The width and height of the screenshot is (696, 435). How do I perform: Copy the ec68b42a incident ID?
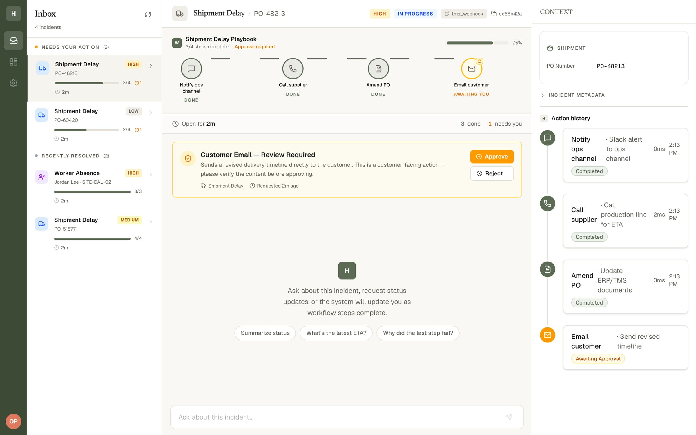click(507, 14)
